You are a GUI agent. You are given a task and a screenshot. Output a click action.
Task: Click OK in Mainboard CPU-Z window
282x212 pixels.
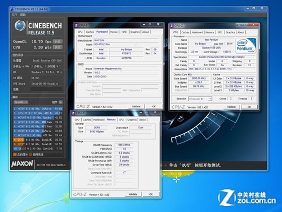(x=154, y=106)
